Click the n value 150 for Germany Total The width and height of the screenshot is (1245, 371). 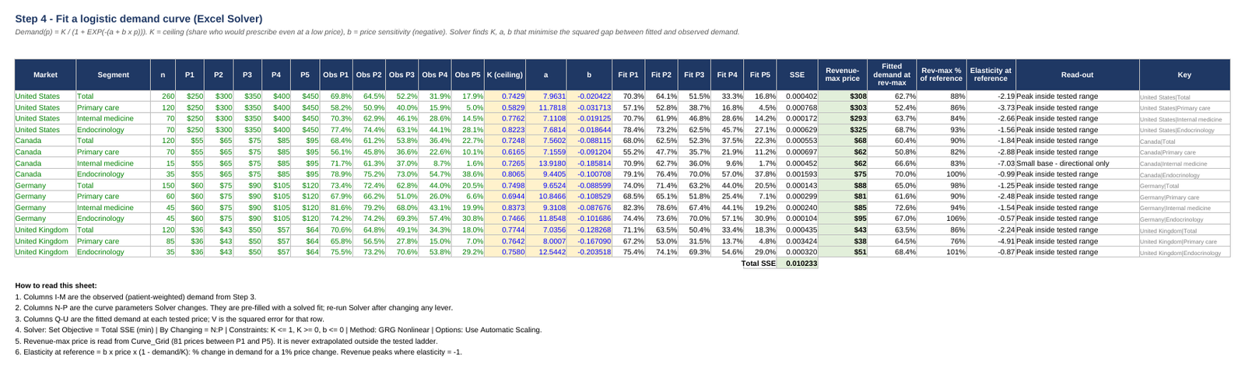pos(163,186)
